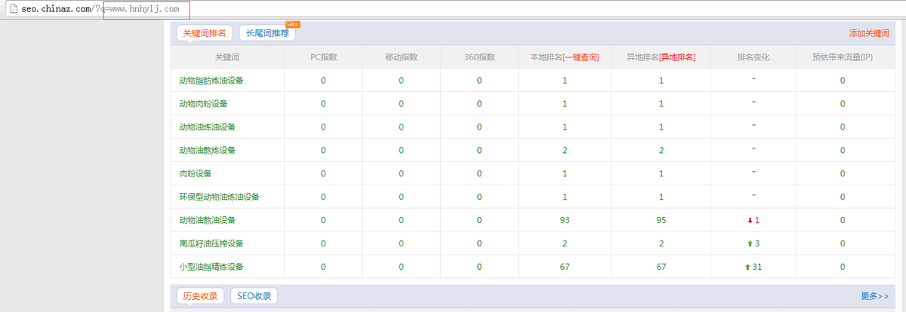Click the 添加关键词 link
This screenshot has height=312, width=906.
[869, 33]
